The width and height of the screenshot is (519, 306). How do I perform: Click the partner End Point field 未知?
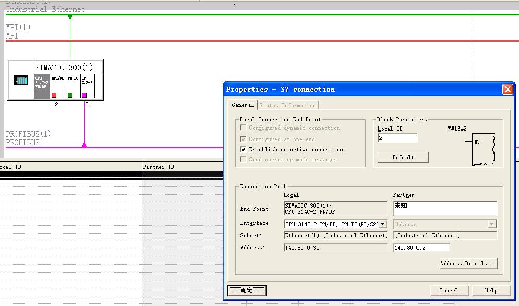coord(445,209)
